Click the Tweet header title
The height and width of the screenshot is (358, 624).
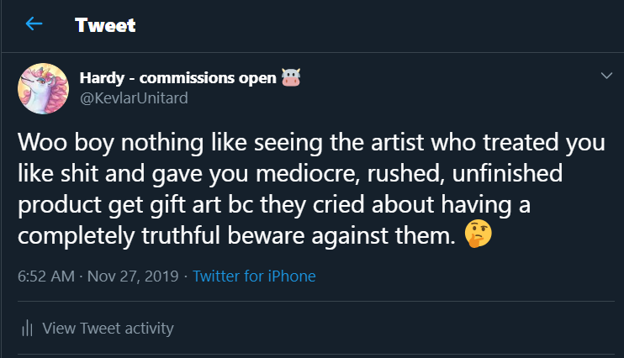[x=105, y=24]
